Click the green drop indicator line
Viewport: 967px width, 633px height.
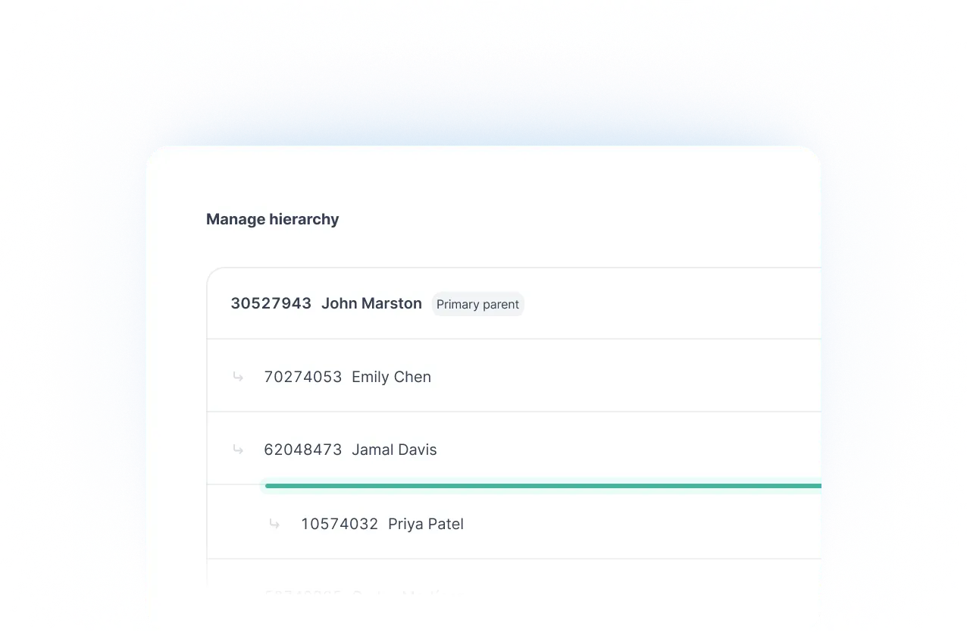point(542,486)
